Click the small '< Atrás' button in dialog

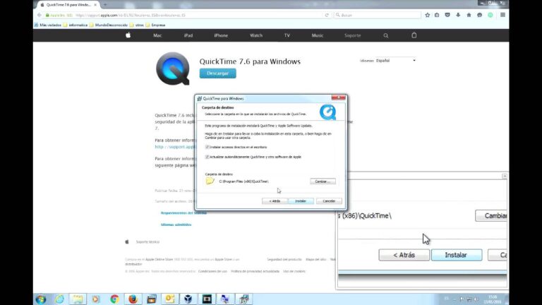[x=275, y=201]
